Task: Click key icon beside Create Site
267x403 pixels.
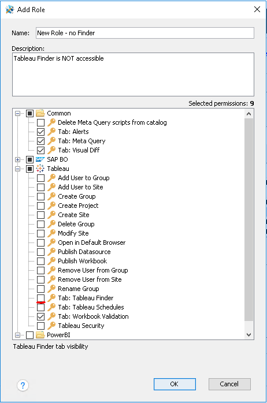Action: click(x=51, y=215)
